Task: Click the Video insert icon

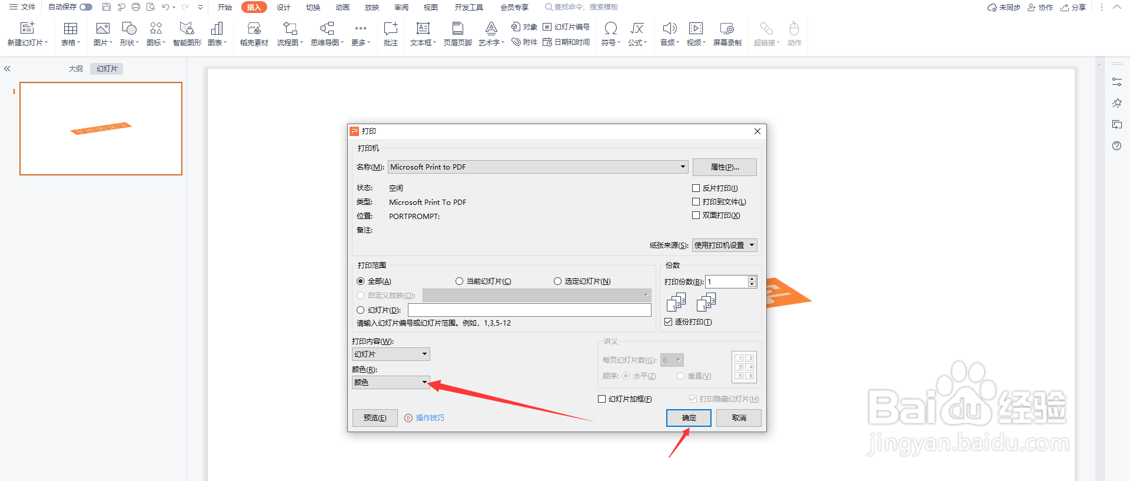Action: (696, 28)
